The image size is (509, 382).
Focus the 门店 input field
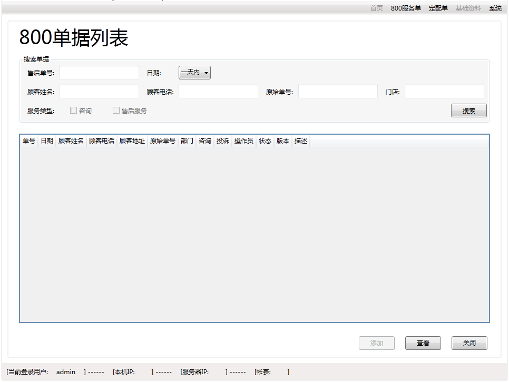[444, 92]
